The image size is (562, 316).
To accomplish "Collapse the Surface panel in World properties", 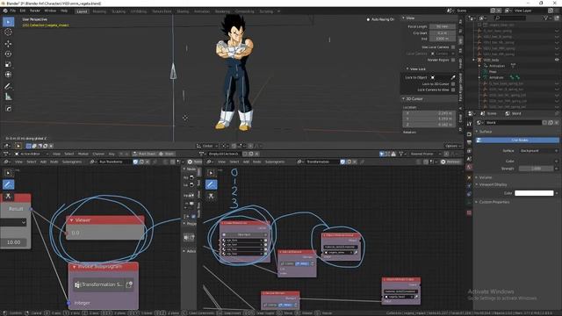I will (477, 132).
